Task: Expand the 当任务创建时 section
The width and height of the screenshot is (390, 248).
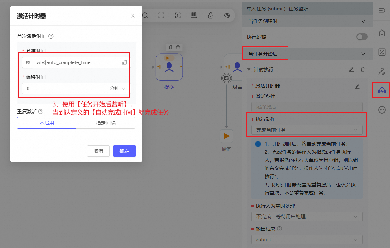Action: point(363,21)
